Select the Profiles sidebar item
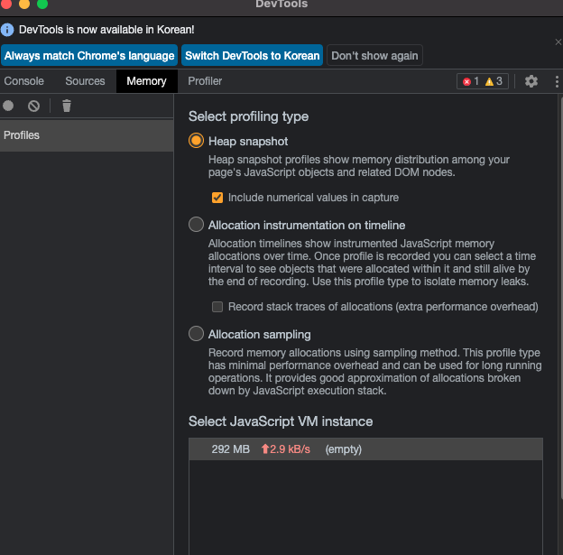563x555 pixels. pos(87,135)
